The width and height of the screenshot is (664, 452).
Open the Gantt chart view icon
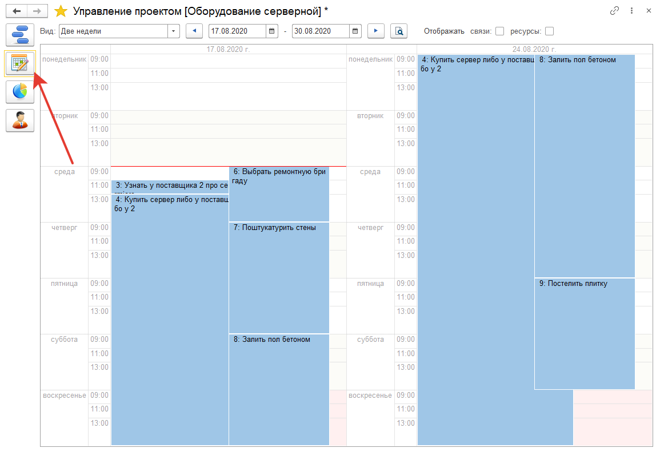(19, 35)
